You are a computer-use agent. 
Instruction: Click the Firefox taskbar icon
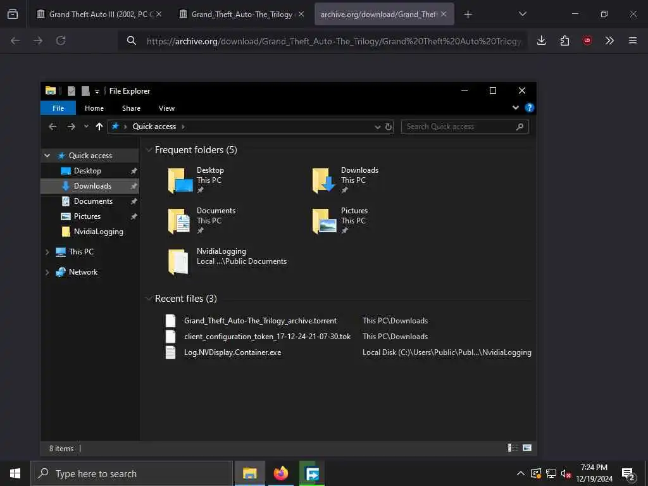click(280, 473)
